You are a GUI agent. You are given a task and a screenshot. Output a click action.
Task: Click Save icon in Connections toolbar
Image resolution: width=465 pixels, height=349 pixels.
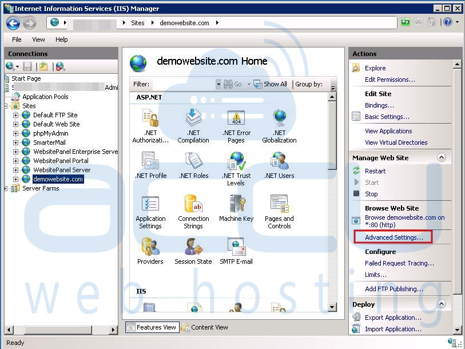click(x=27, y=66)
